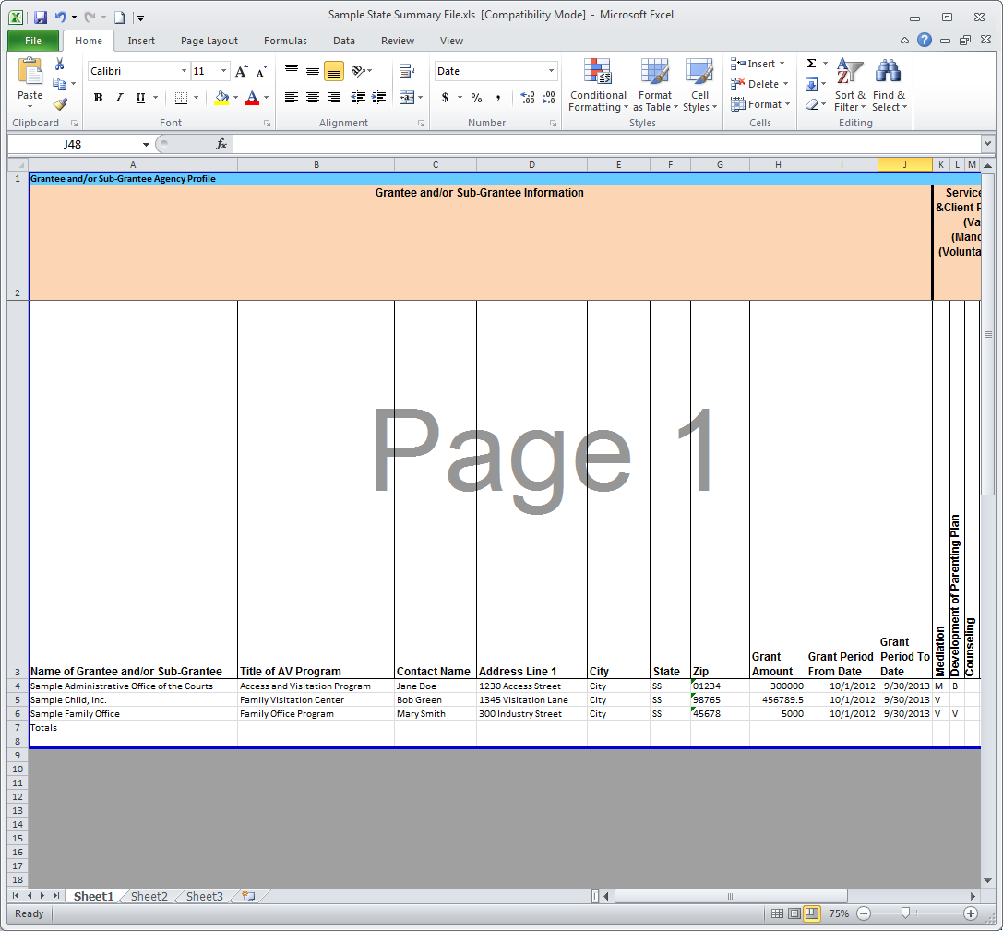Screen dimensions: 1003x931
Task: Open the Date number format dropdown
Action: 552,71
